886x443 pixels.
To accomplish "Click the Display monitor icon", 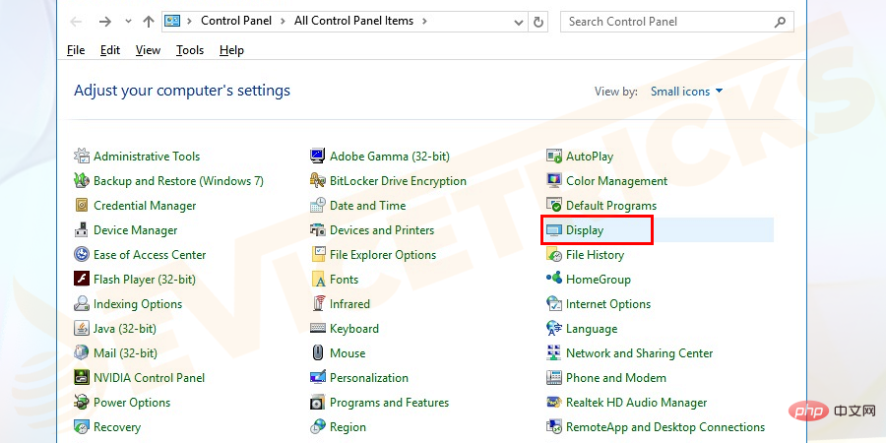I will click(x=554, y=230).
